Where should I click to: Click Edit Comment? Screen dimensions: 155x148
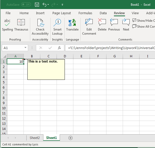point(89,27)
